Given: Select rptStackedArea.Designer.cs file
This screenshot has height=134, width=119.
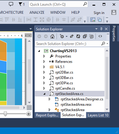Looking at the screenshot, I should pos(82,99).
